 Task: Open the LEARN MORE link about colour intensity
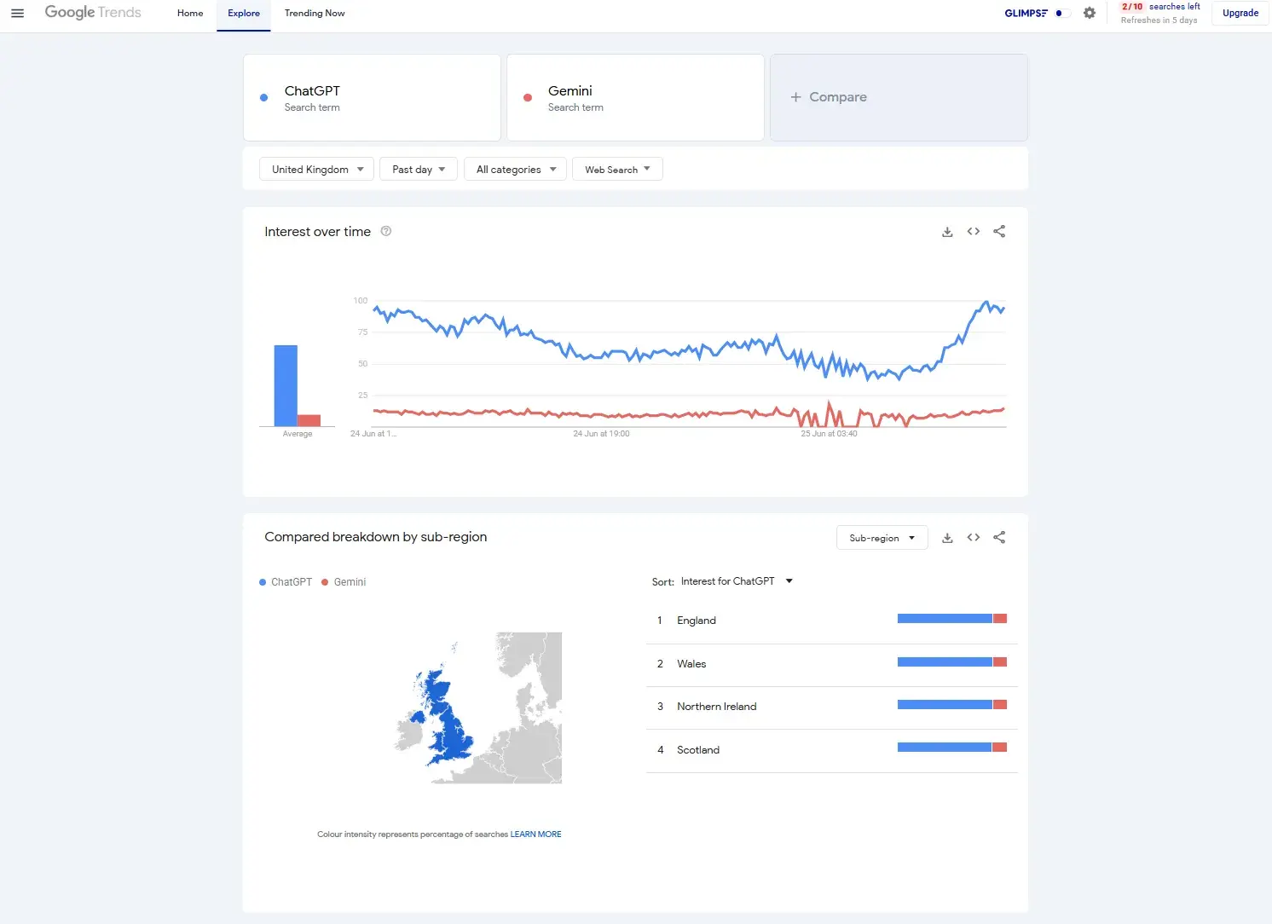coord(535,834)
